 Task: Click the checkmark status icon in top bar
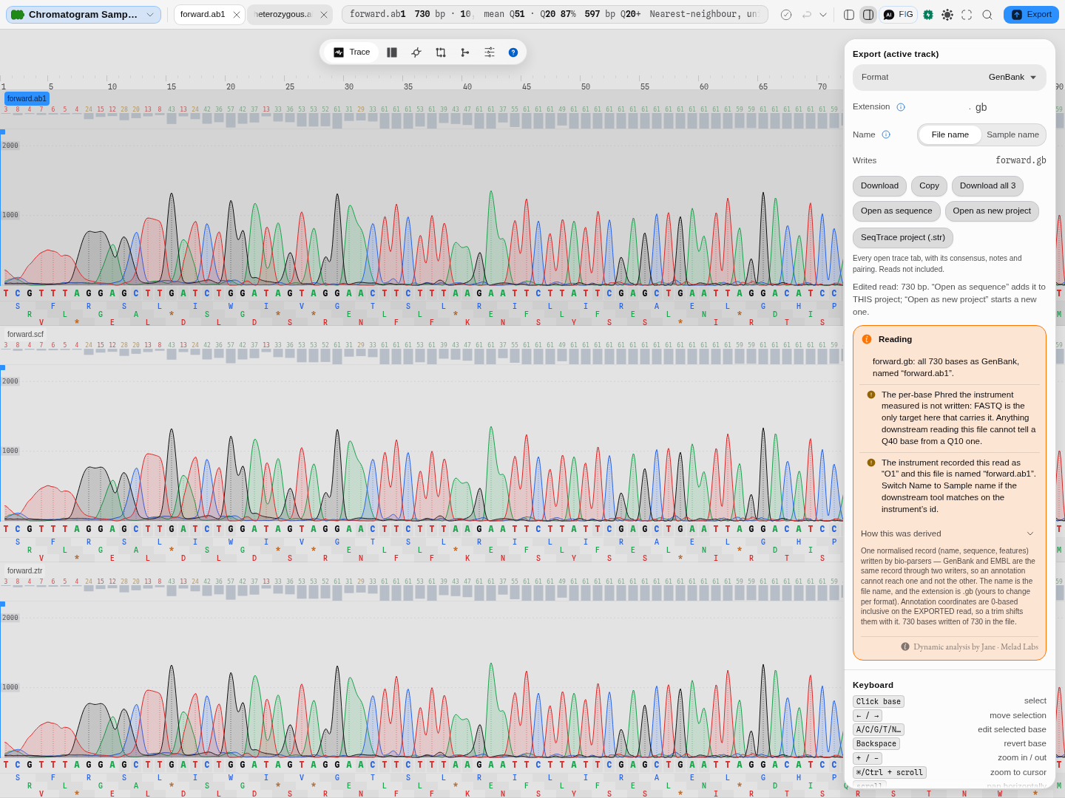point(786,15)
